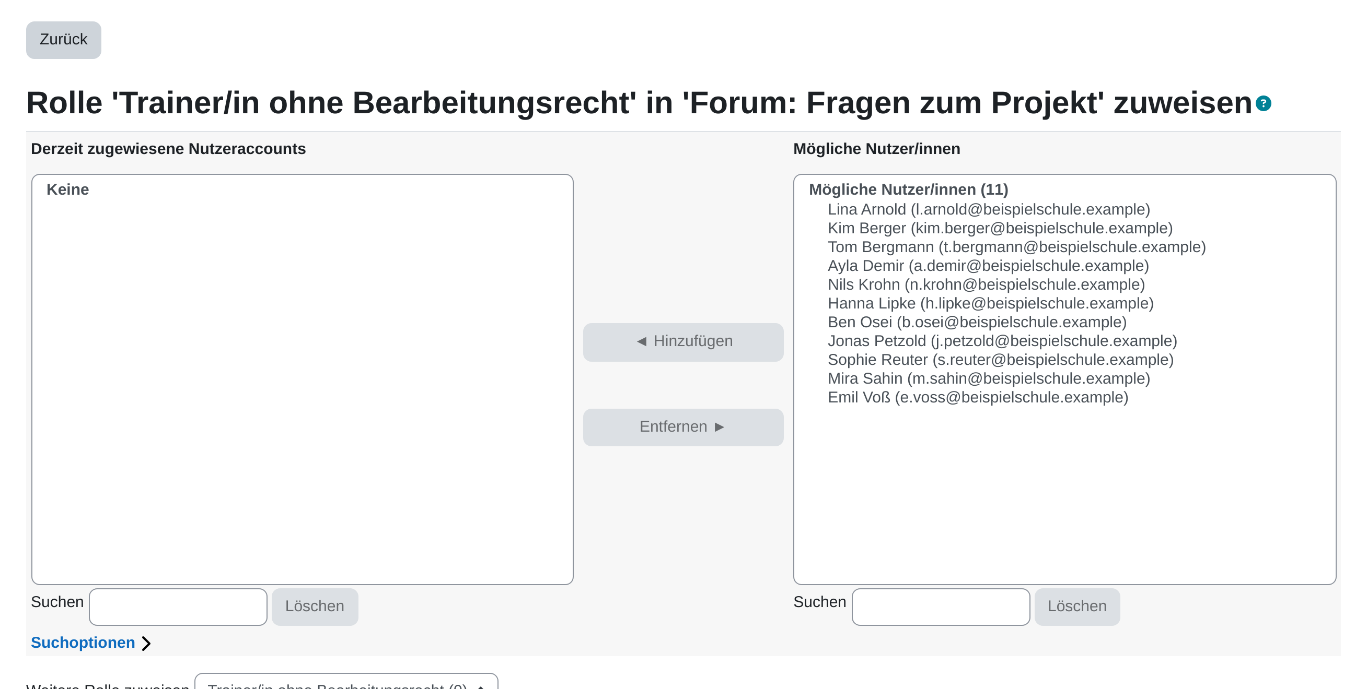1367x689 pixels.
Task: Open the help icon beside the page heading
Action: coord(1264,103)
